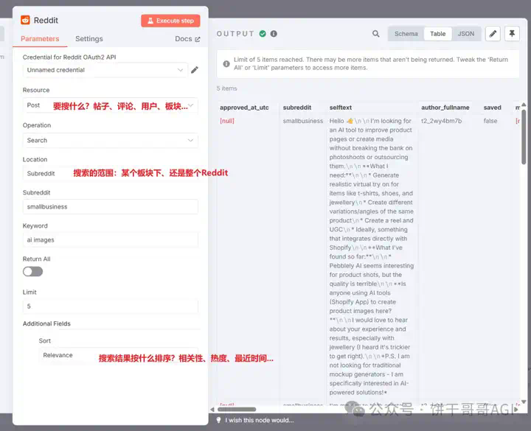Click the saved column header
531x431 pixels.
(492, 108)
